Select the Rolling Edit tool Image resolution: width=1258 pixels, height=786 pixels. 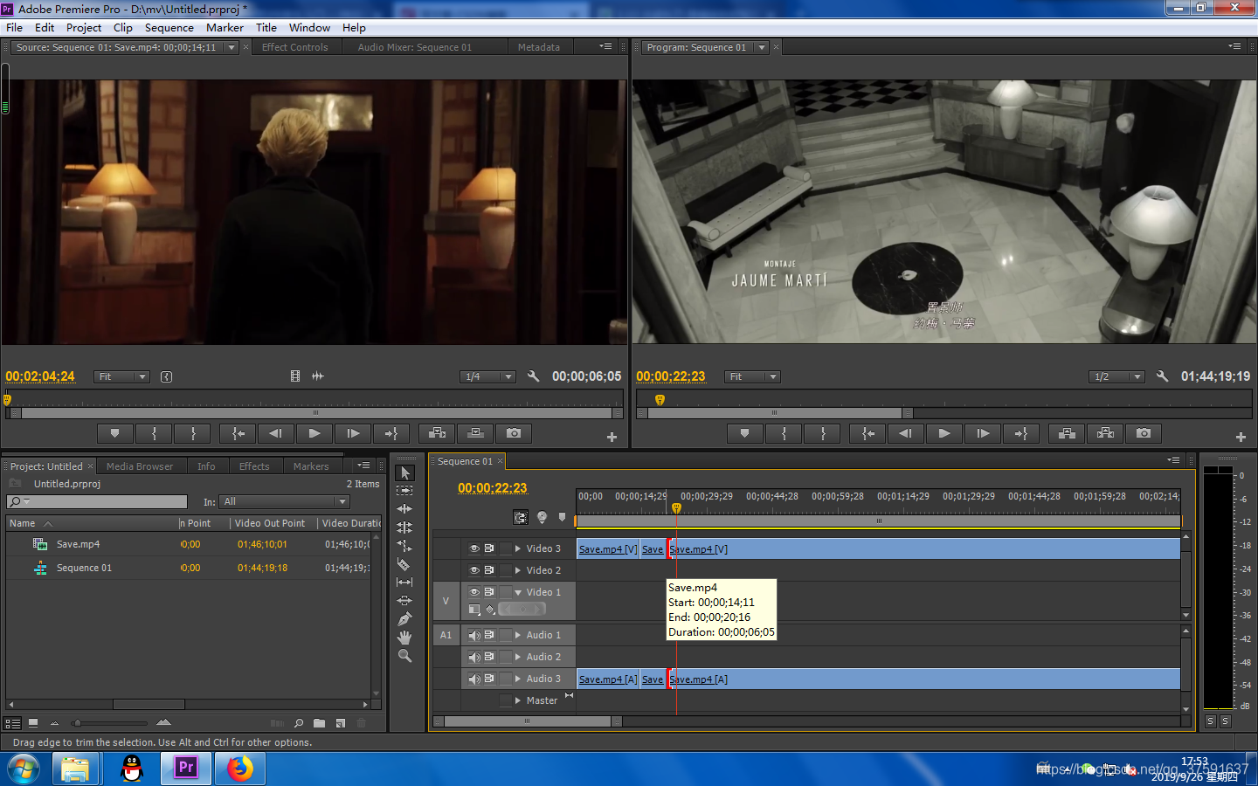coord(404,527)
